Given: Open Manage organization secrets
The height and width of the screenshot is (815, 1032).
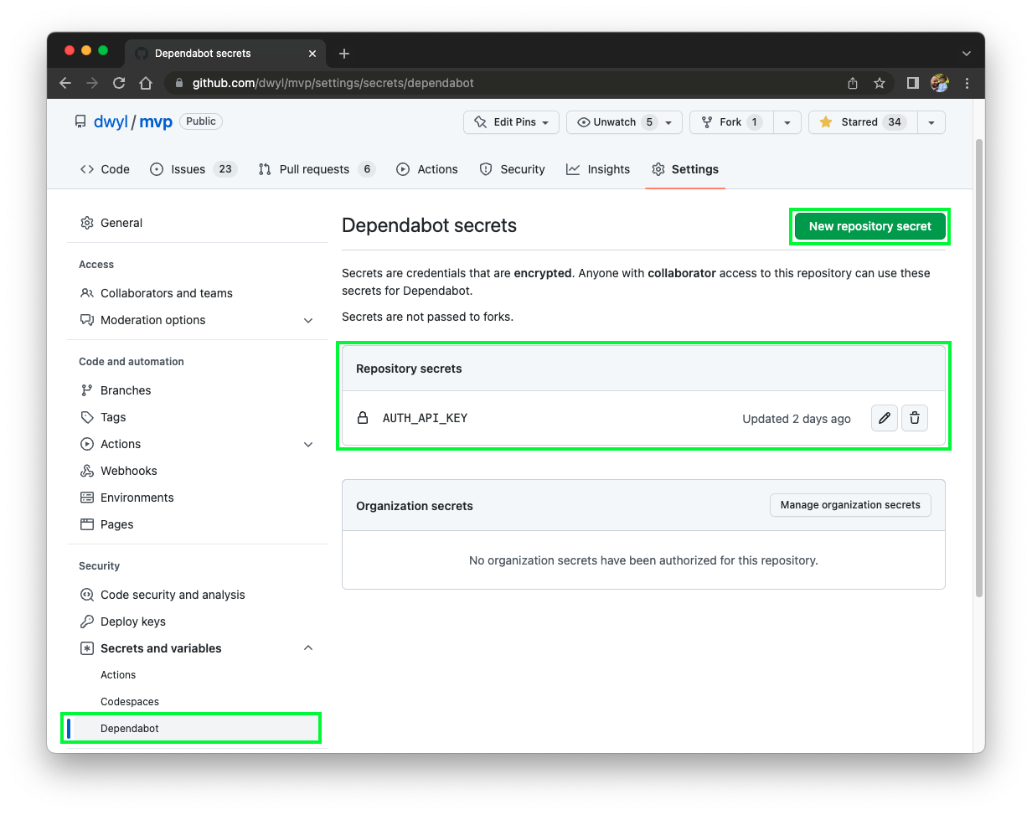Looking at the screenshot, I should [849, 505].
